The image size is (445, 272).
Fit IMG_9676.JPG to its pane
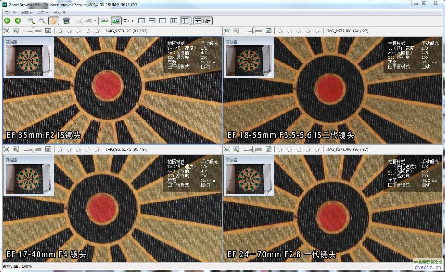[x=6, y=149]
